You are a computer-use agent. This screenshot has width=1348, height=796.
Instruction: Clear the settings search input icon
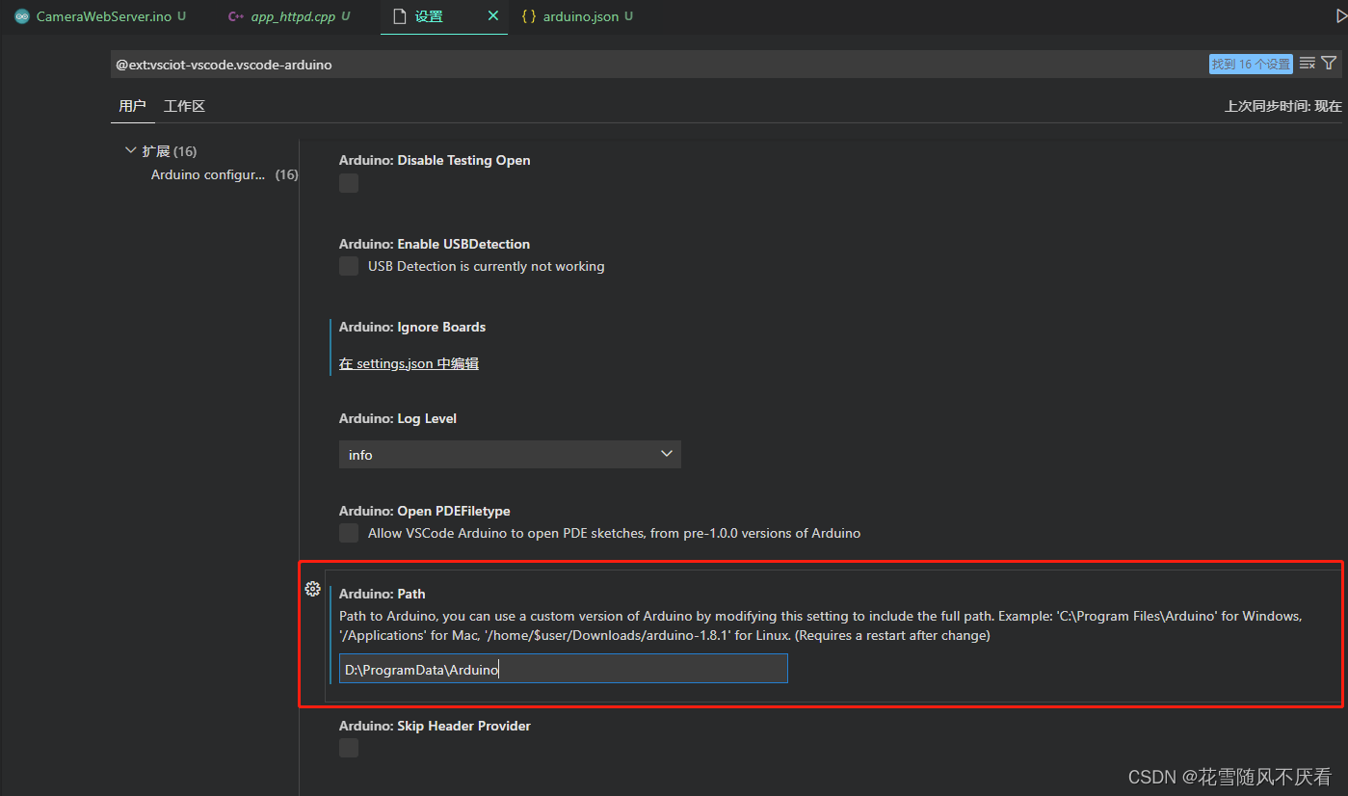point(1308,64)
